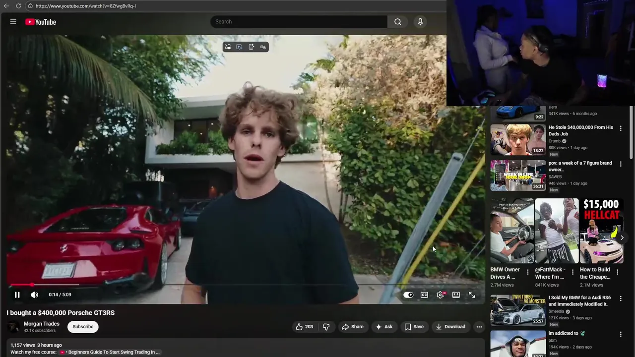Ask about this video
Viewport: 635px width, 357px height.
click(384, 327)
